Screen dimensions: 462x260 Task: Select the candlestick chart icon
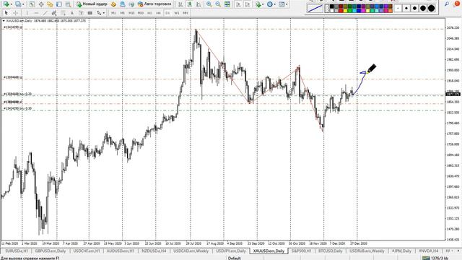[x=190, y=4]
